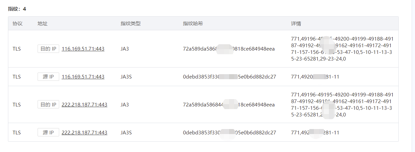Click the JA3 hash in the 116.169.51.71 row
Screen dimensions: 415x152
click(229, 49)
